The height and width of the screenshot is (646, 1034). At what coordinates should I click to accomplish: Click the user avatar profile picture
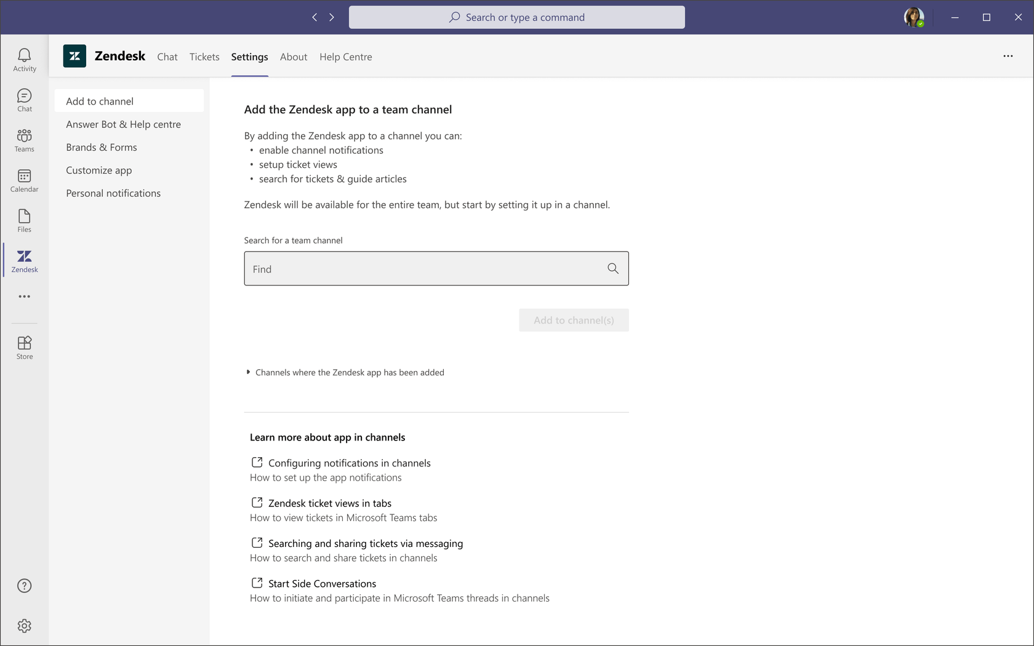913,17
